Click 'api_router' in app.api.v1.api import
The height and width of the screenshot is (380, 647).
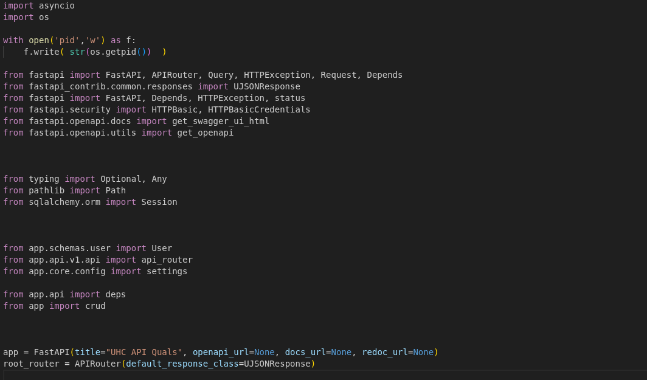tap(167, 260)
